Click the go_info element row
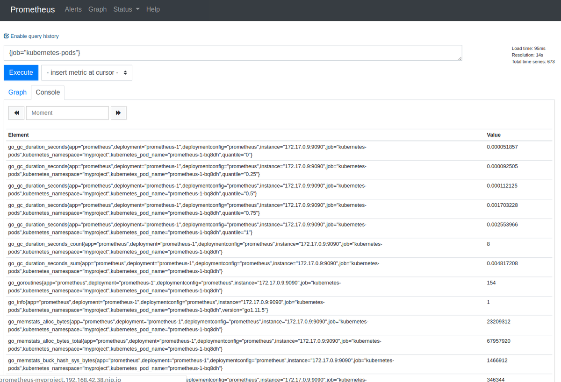 point(279,306)
